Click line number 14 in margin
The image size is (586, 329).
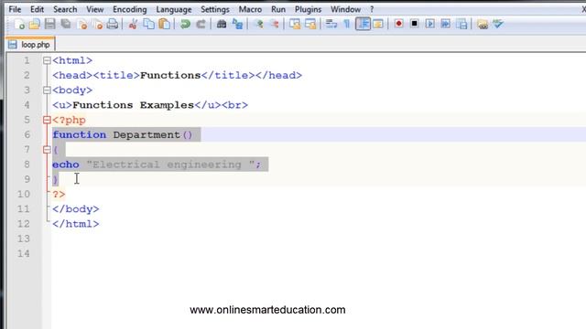[x=23, y=254]
